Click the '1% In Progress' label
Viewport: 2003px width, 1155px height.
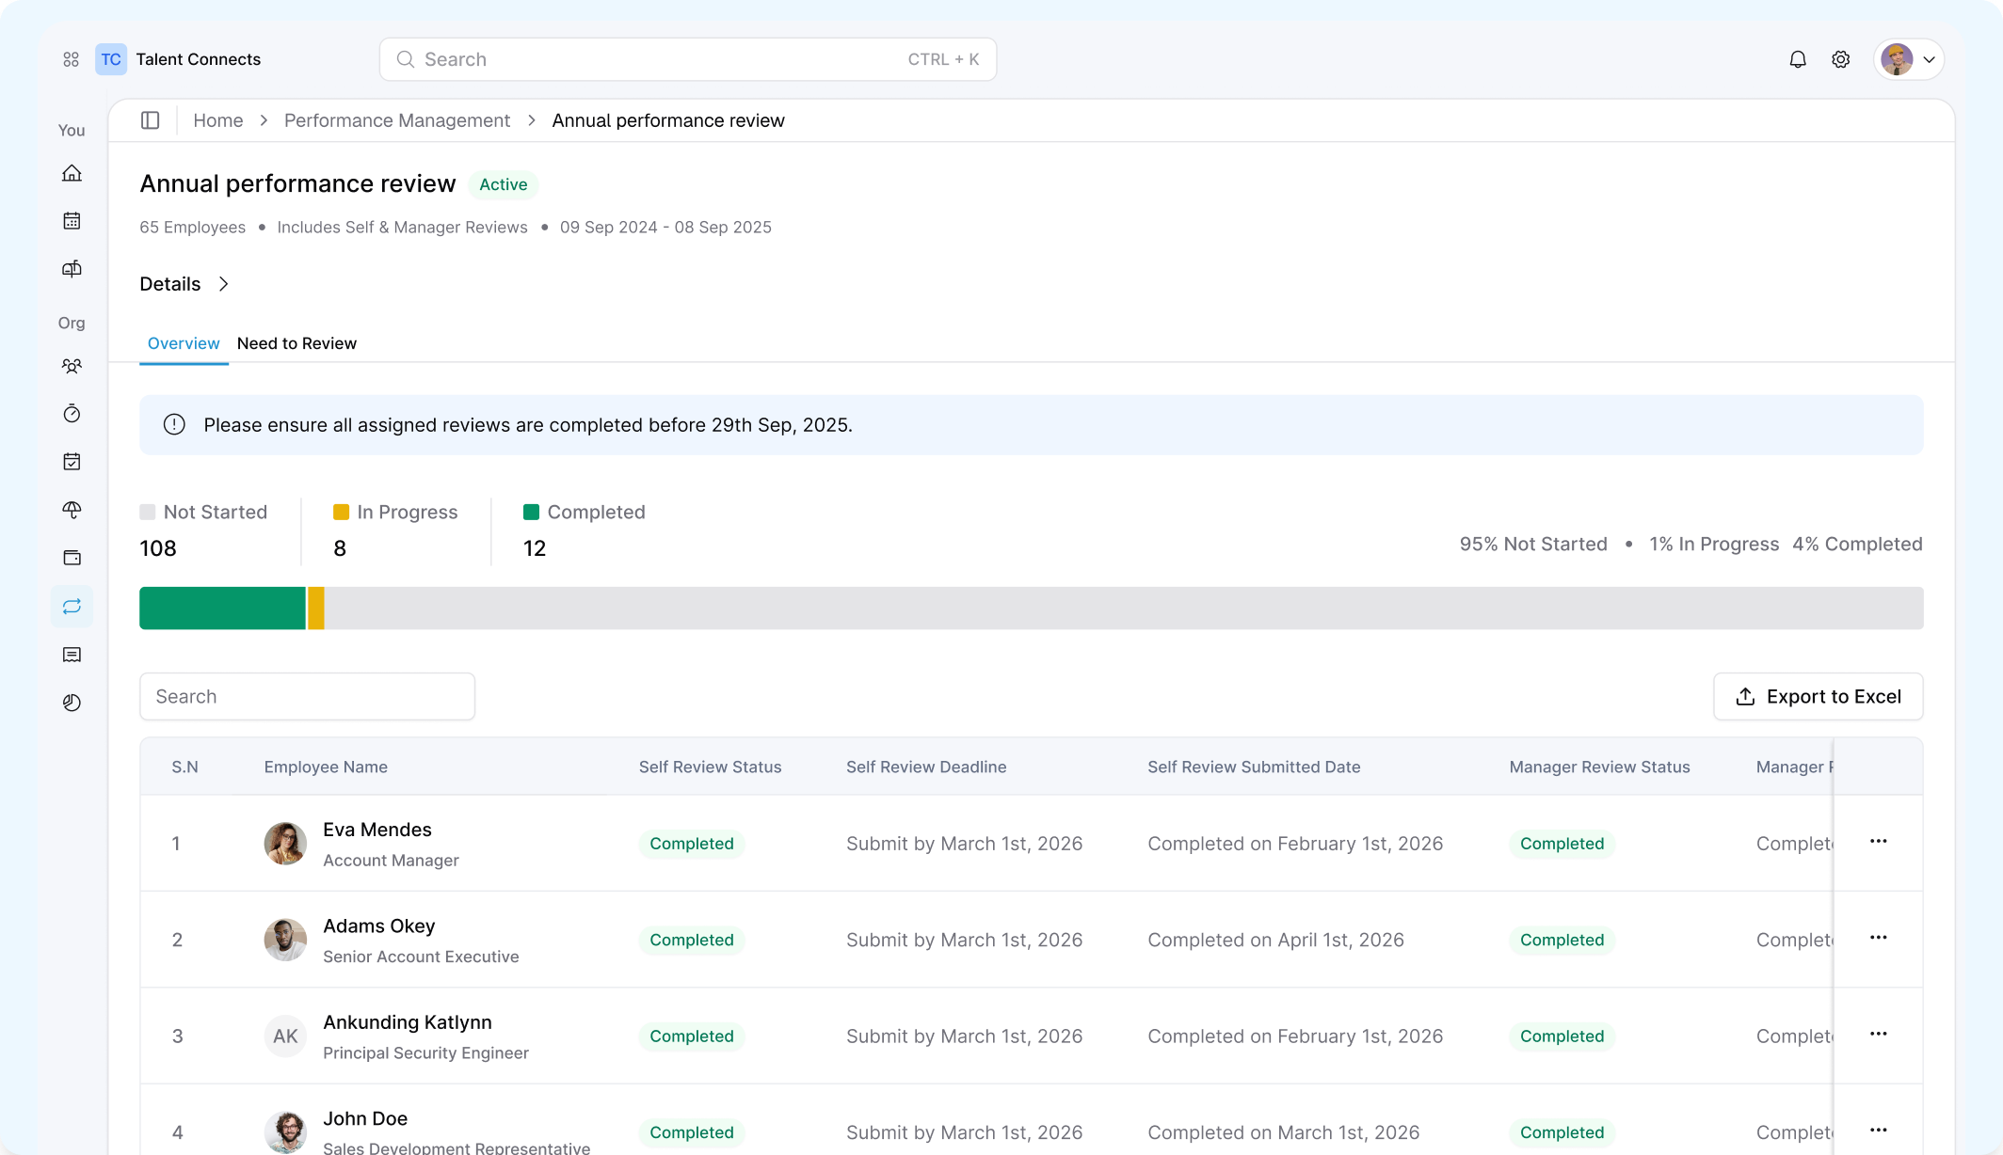tap(1714, 545)
